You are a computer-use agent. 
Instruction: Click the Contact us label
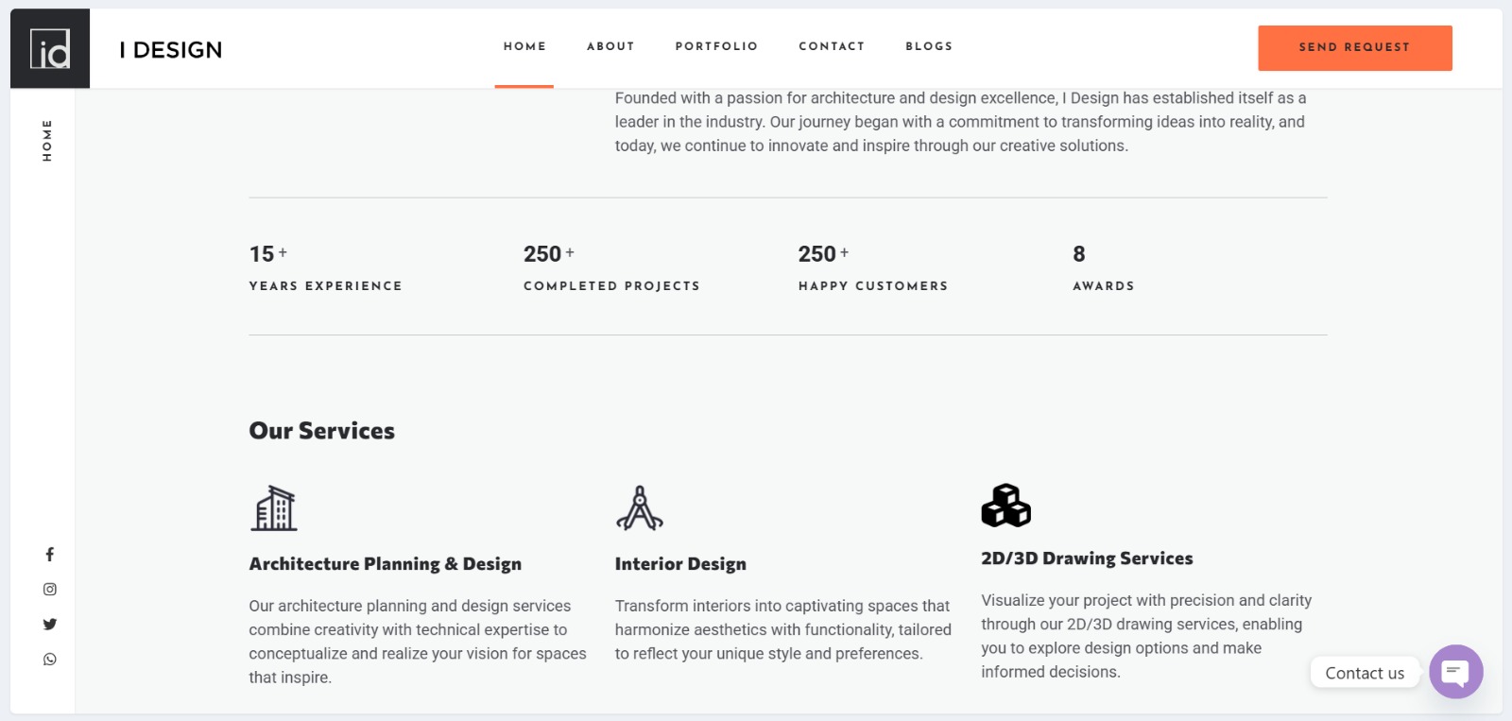click(x=1365, y=673)
